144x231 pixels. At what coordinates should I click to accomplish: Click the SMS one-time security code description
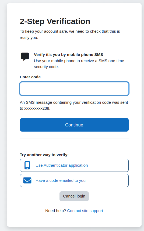[x=79, y=64]
